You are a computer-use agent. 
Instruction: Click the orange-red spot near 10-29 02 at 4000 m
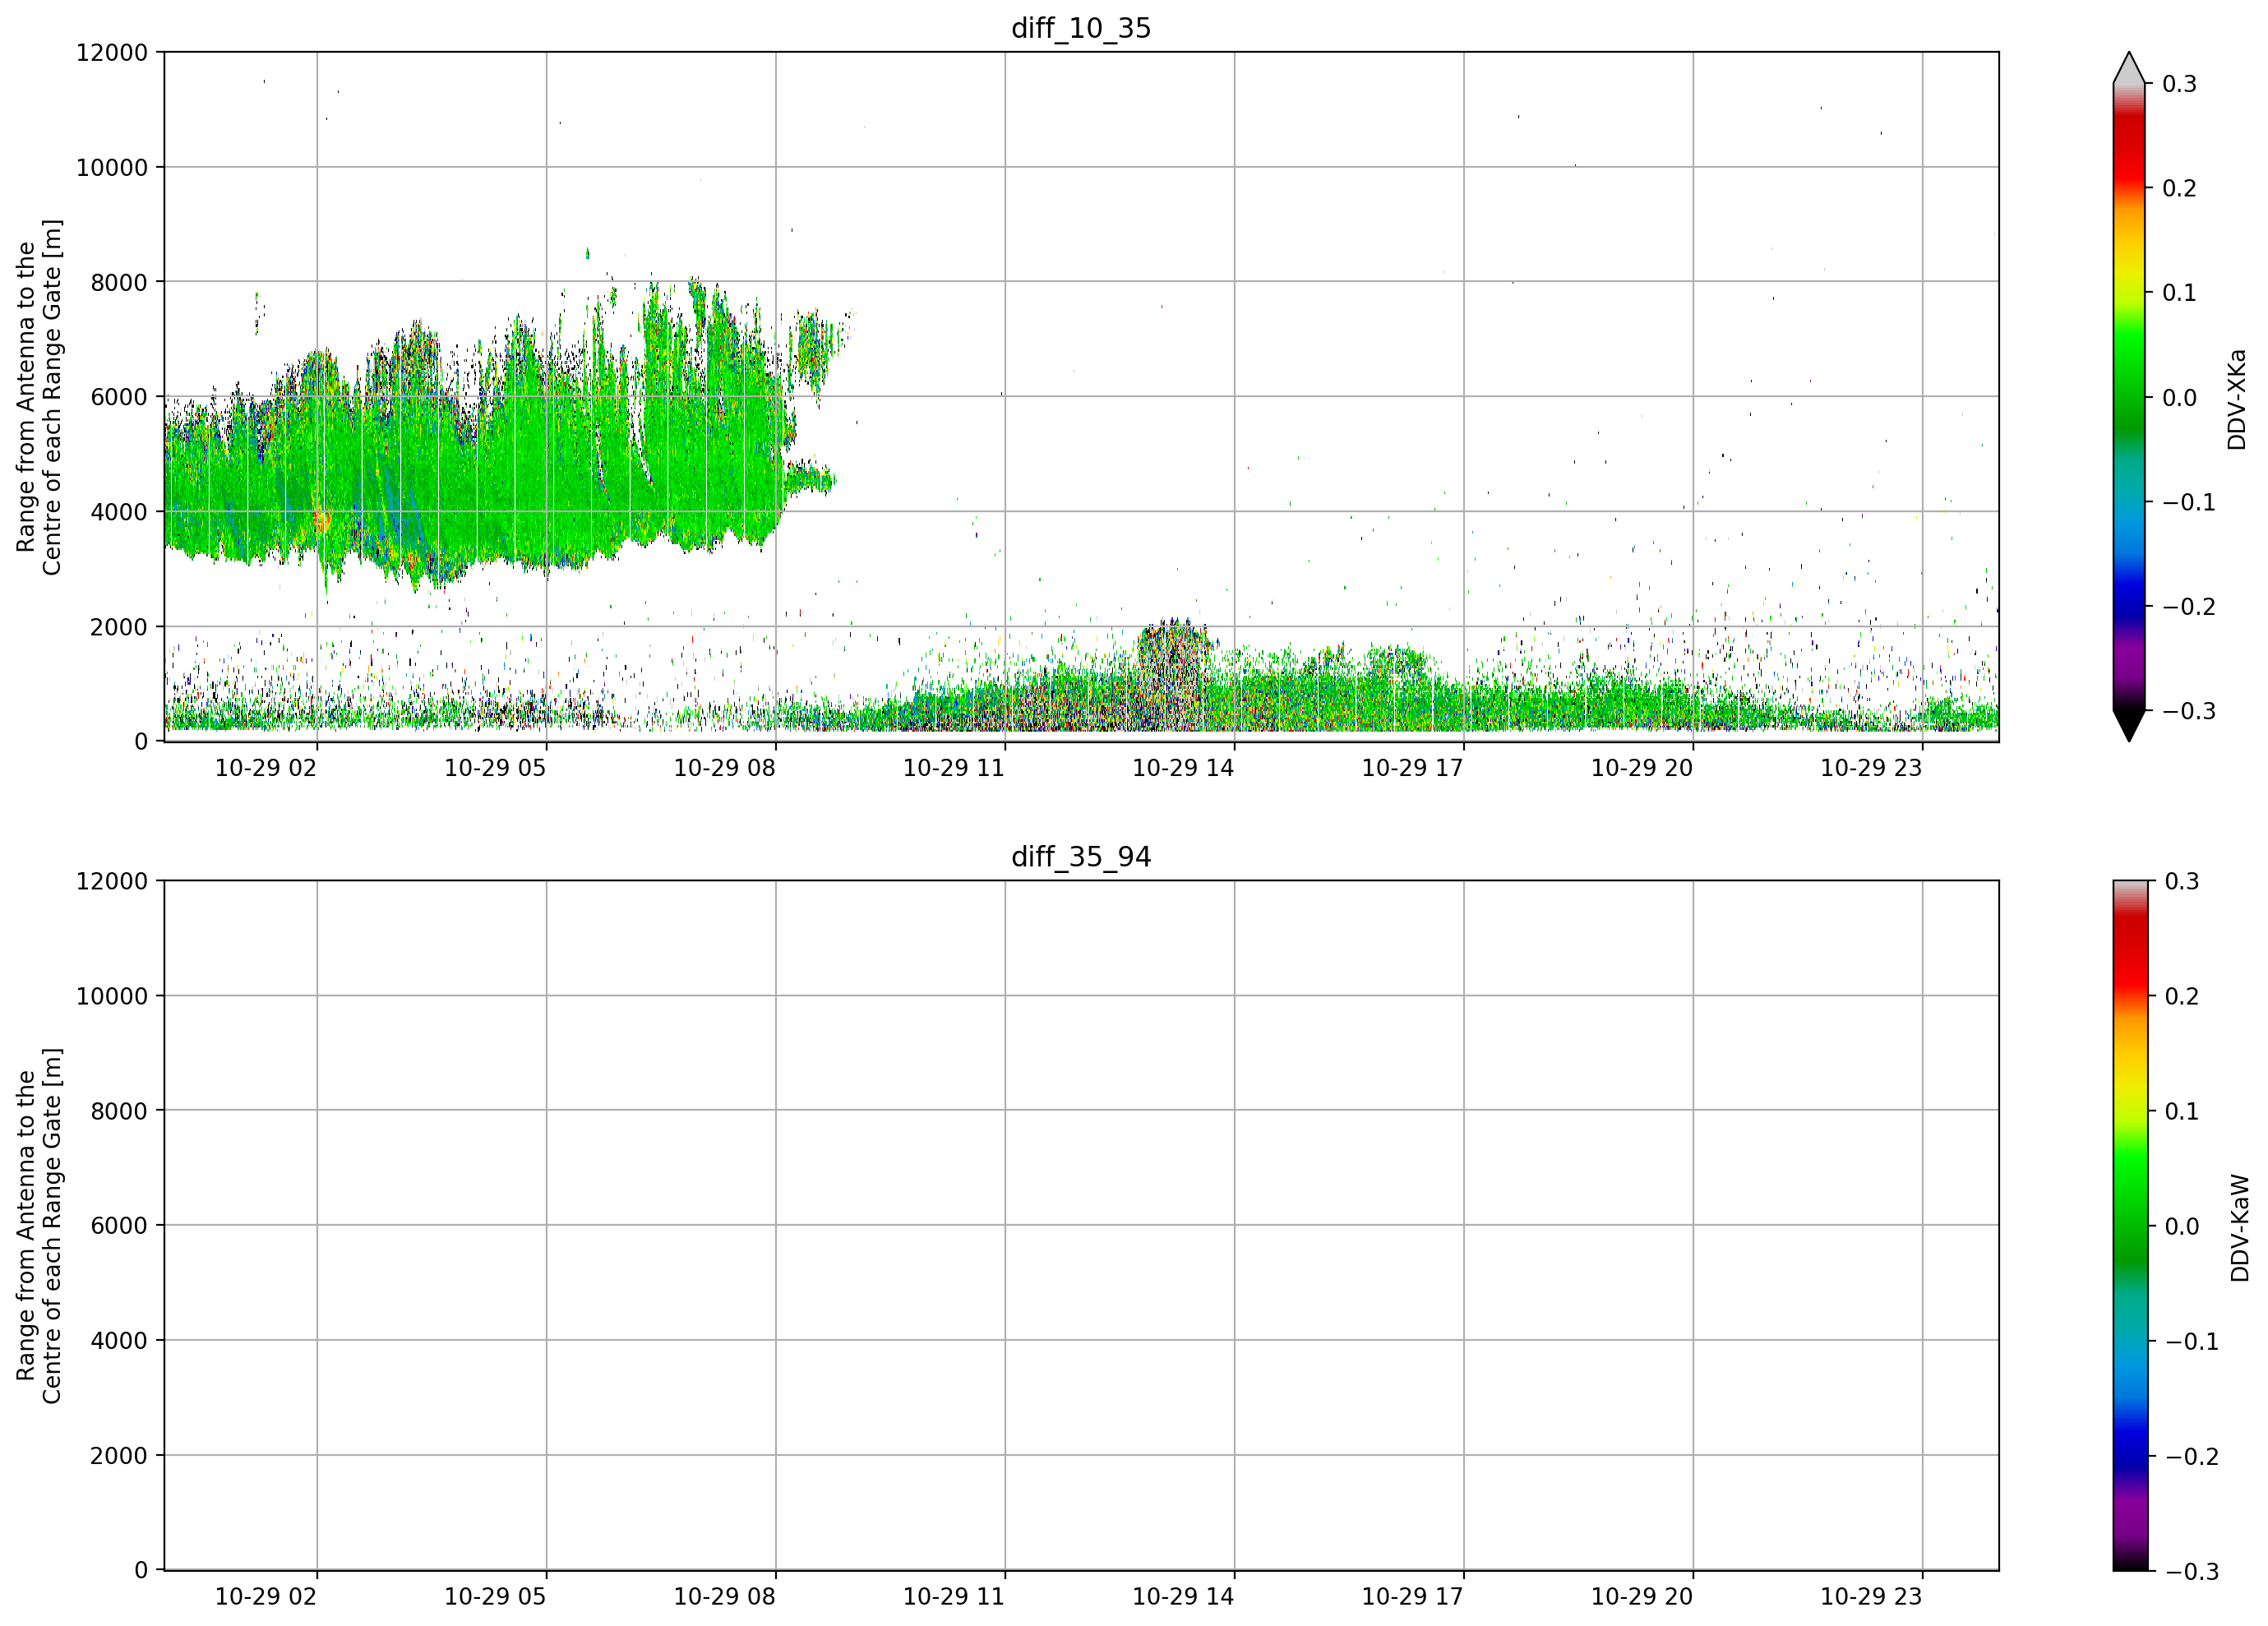tap(322, 519)
